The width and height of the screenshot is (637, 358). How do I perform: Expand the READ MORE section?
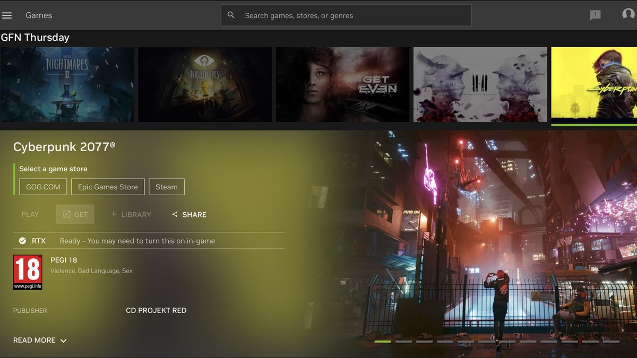(35, 340)
